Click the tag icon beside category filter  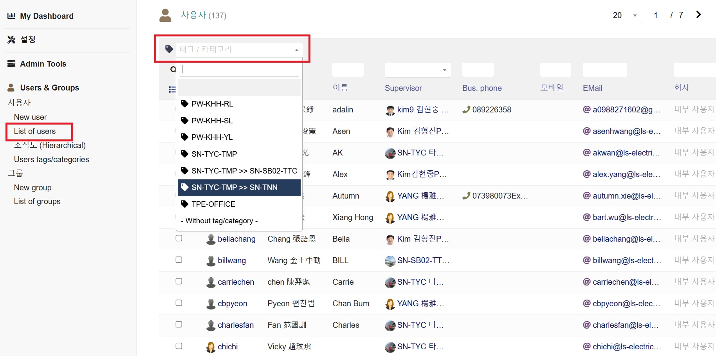169,49
